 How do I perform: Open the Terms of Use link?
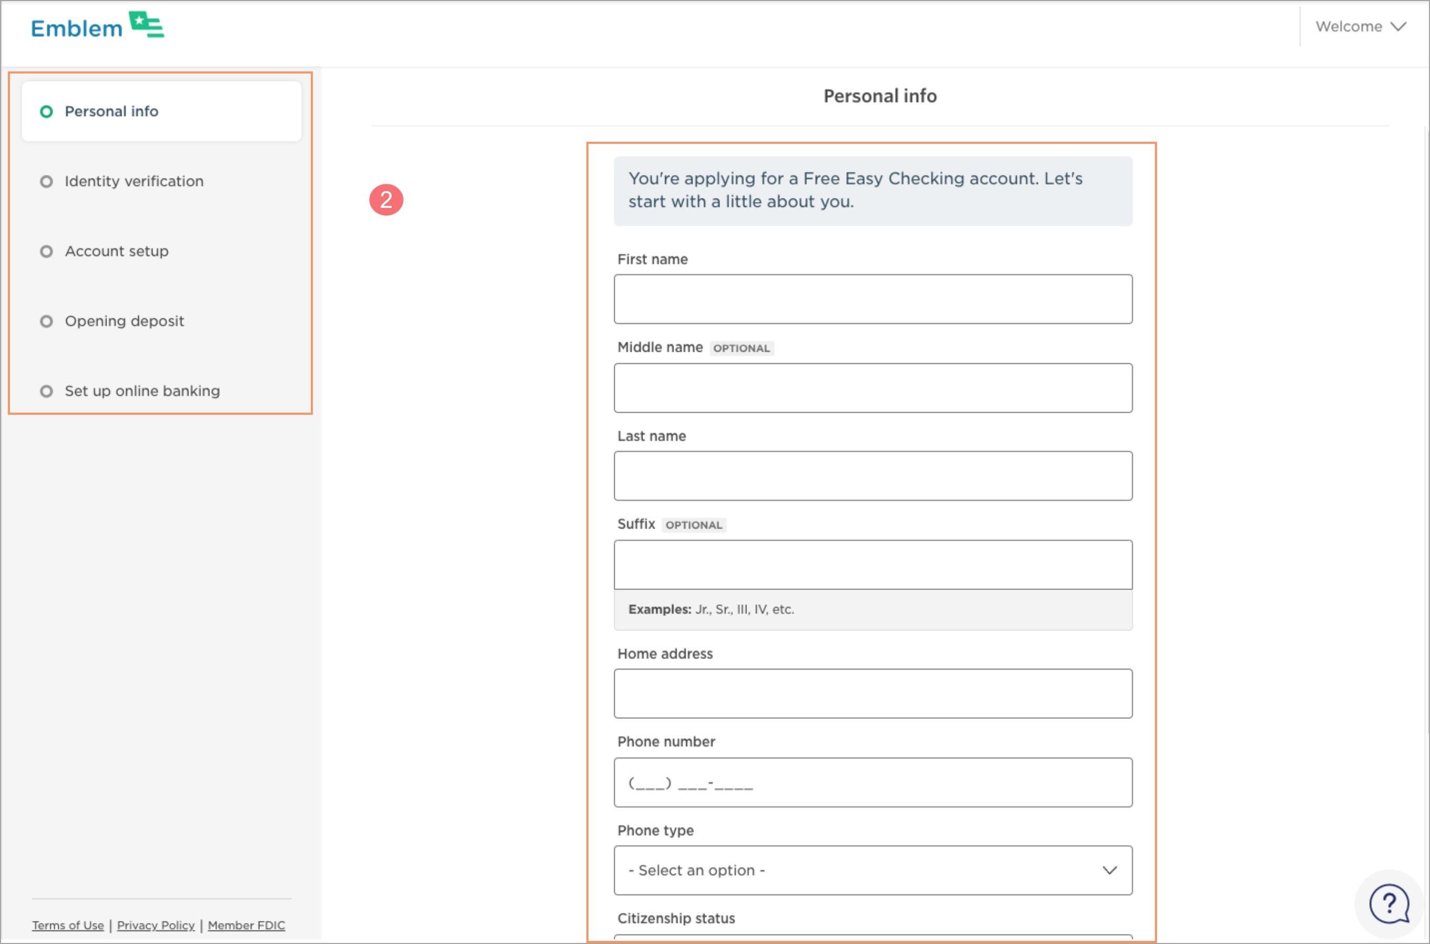(x=68, y=925)
